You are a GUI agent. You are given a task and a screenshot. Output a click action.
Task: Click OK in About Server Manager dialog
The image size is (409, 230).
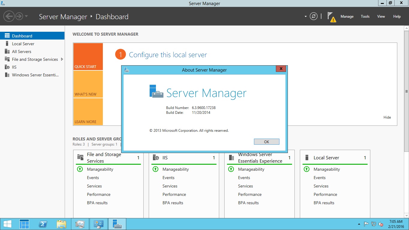click(x=267, y=142)
